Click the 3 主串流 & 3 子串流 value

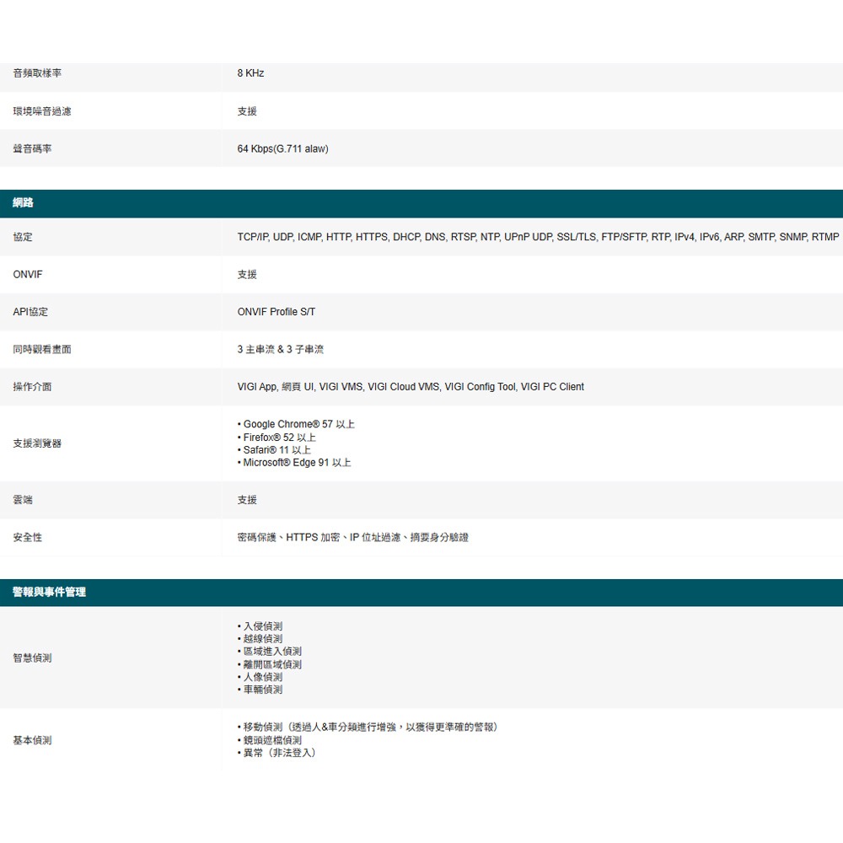coord(280,349)
